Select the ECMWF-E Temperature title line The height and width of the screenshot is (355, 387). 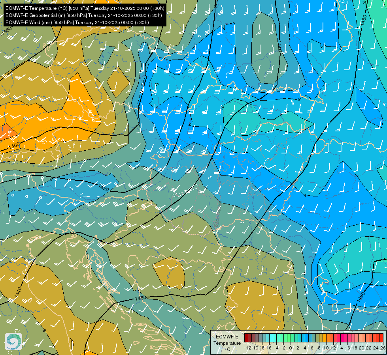tap(85, 8)
